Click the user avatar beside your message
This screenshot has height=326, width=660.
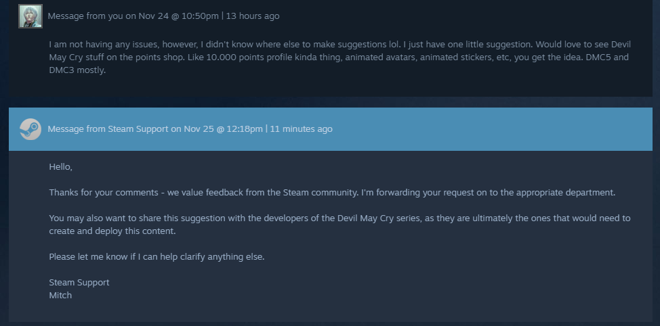pyautogui.click(x=30, y=16)
